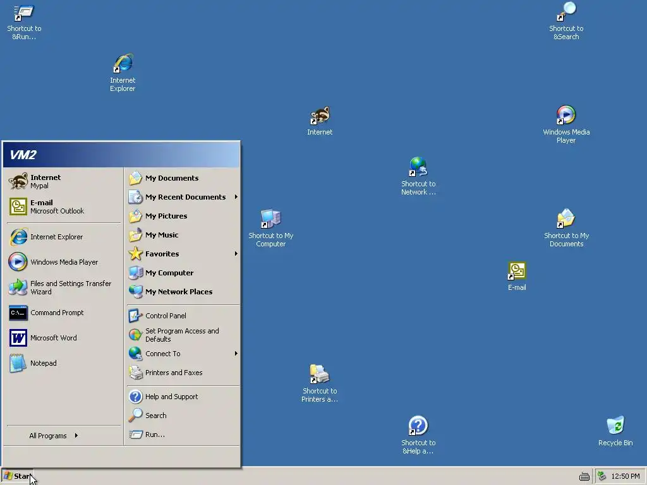Click the network tray icon beside the clock
Viewport: 647px width, 485px height.
[602, 476]
